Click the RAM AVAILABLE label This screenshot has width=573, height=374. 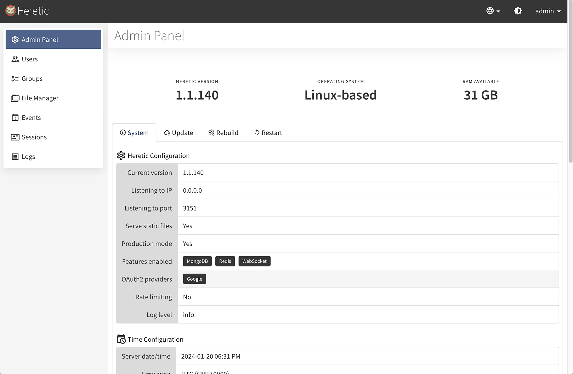[x=481, y=81]
